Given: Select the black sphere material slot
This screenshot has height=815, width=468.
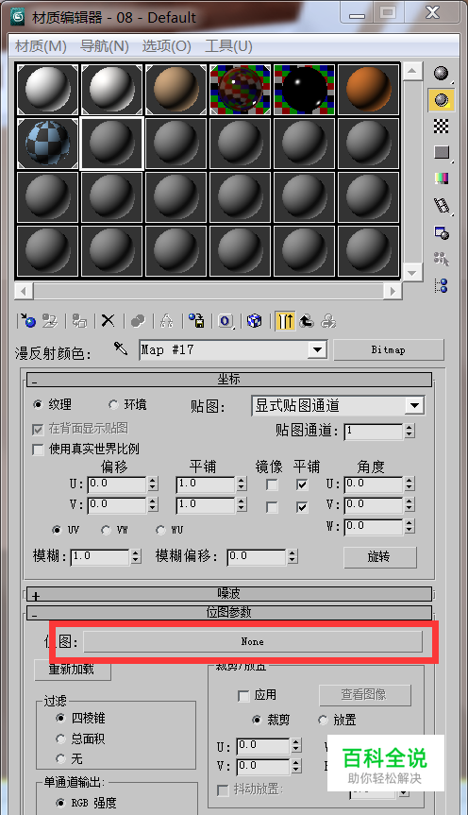Looking at the screenshot, I should (305, 90).
